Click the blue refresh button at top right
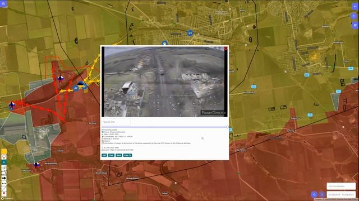 (x=354, y=16)
